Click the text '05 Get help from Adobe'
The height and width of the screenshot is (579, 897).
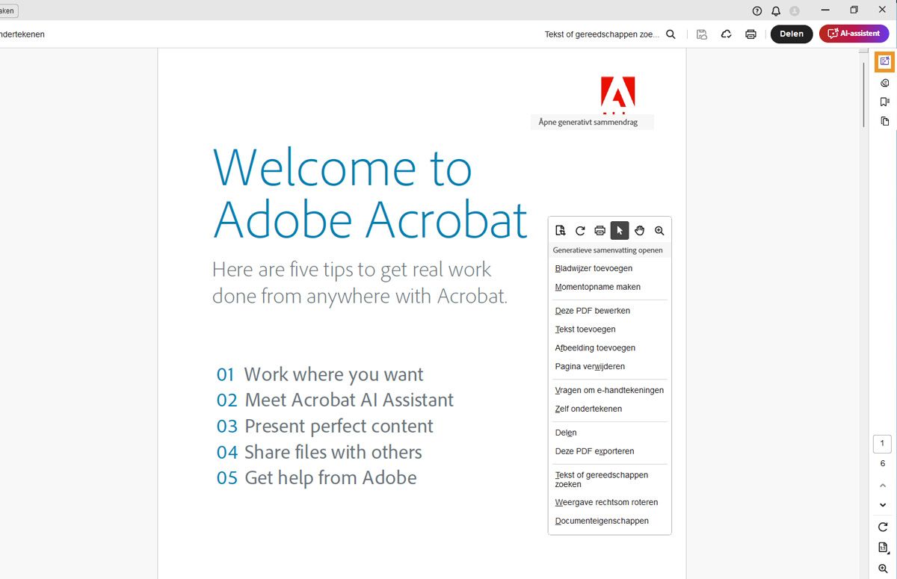[x=316, y=478]
